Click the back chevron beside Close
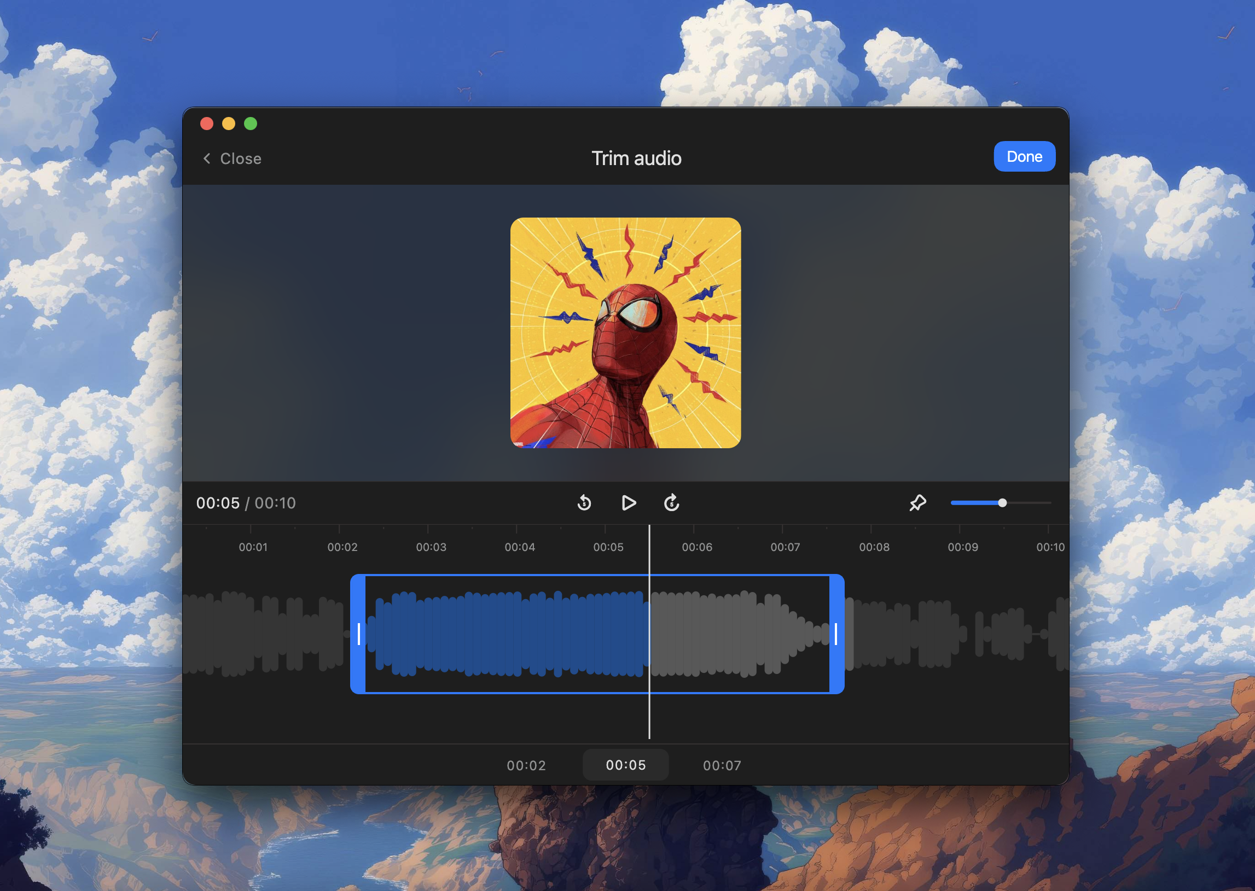This screenshot has height=891, width=1255. coord(206,159)
